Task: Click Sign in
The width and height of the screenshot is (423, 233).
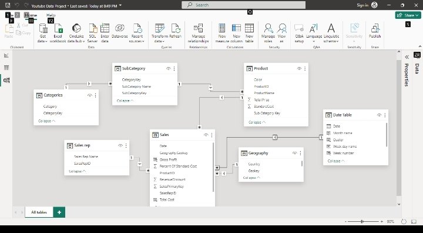Action: tap(362, 5)
